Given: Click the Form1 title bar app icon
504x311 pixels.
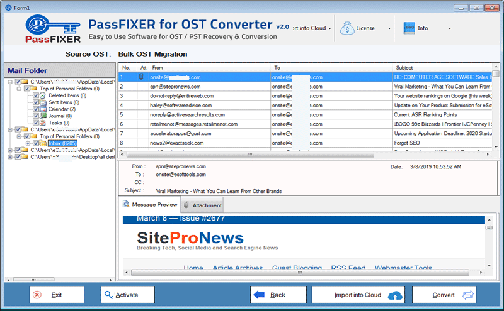Looking at the screenshot, I should 8,8.
